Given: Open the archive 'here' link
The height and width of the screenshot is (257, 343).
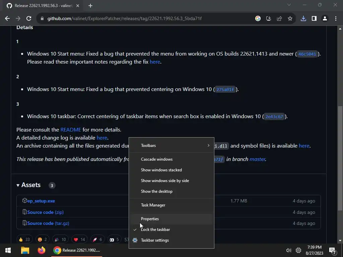Looking at the screenshot, I should pyautogui.click(x=304, y=146).
